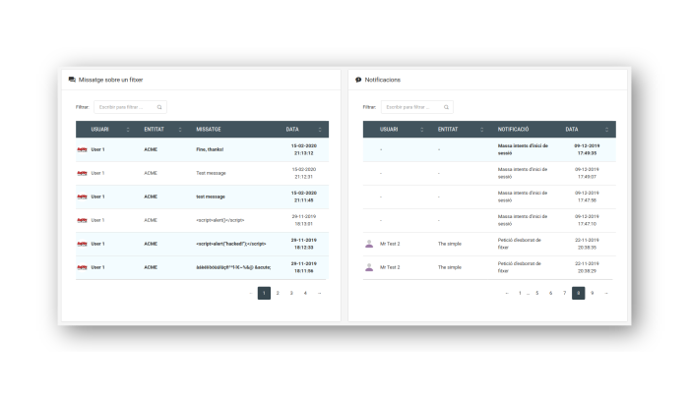Click the speech bubble icon beside Notificacions
This screenshot has width=689, height=393.
click(x=358, y=80)
